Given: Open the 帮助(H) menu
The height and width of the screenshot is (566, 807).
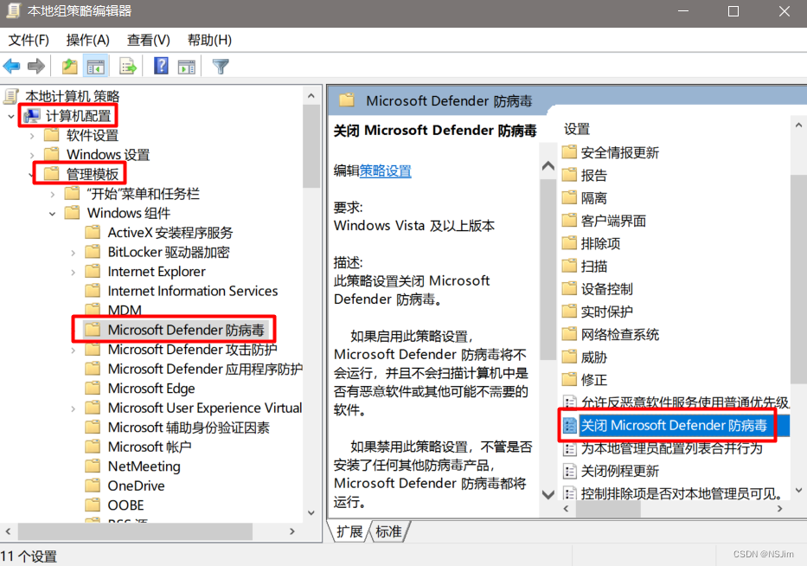Looking at the screenshot, I should 209,40.
